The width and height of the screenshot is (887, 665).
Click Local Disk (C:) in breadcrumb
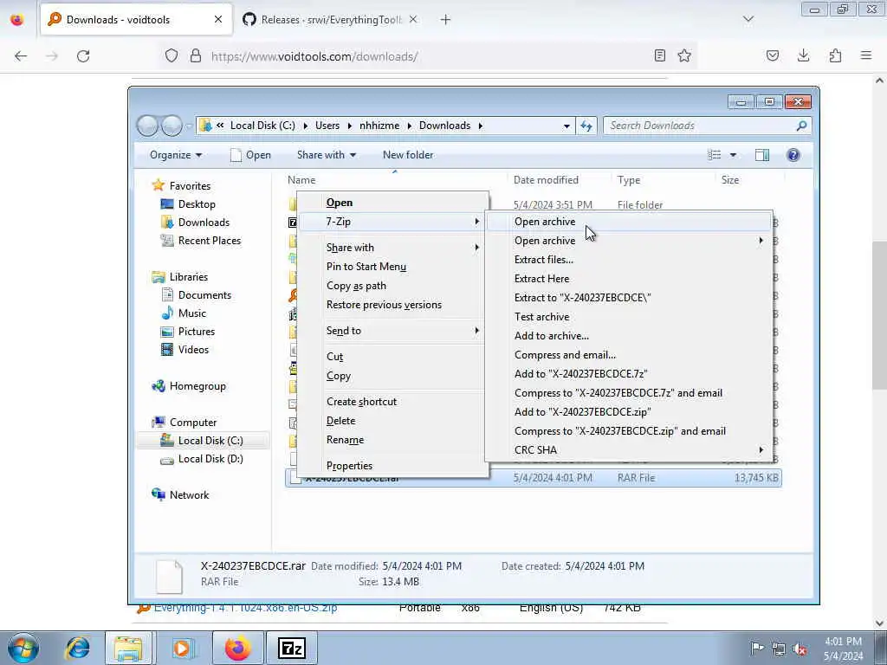point(262,126)
